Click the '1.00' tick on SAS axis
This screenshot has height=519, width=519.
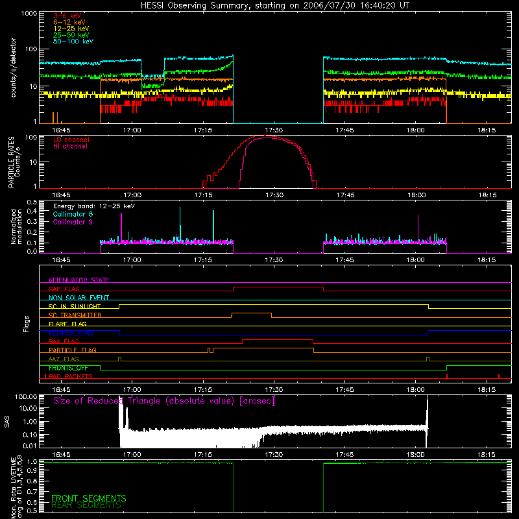point(30,422)
